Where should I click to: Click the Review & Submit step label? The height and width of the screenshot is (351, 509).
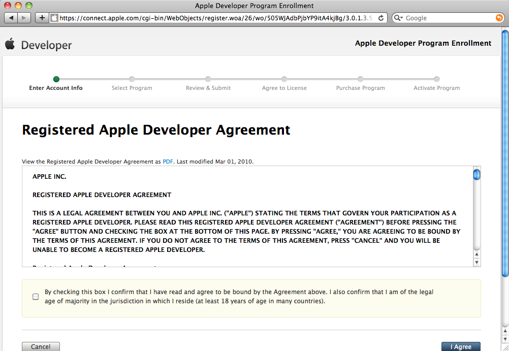coord(208,88)
